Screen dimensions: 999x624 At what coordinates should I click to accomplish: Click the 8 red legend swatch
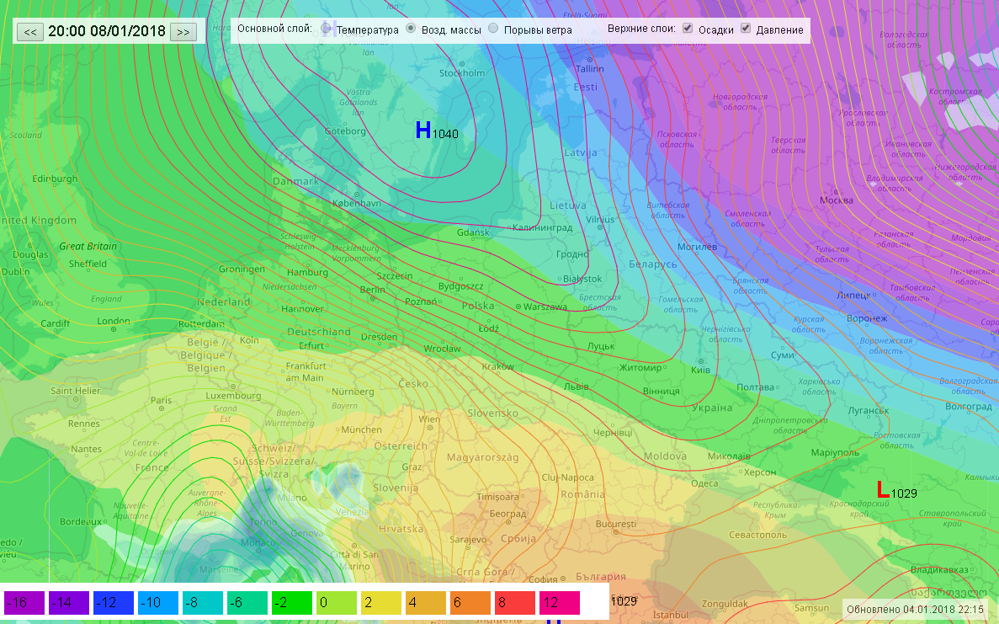[x=515, y=602]
